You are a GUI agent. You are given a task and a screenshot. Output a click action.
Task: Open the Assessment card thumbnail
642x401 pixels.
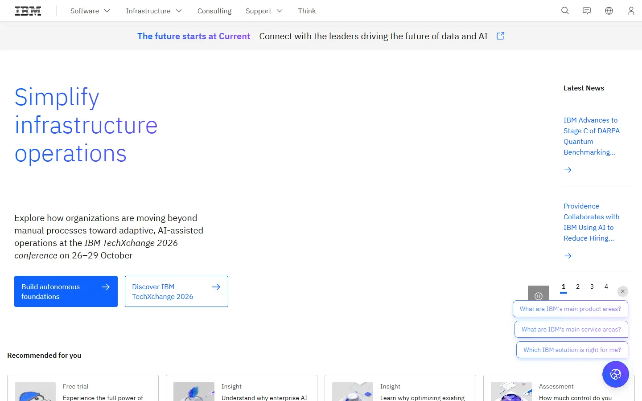tap(511, 392)
